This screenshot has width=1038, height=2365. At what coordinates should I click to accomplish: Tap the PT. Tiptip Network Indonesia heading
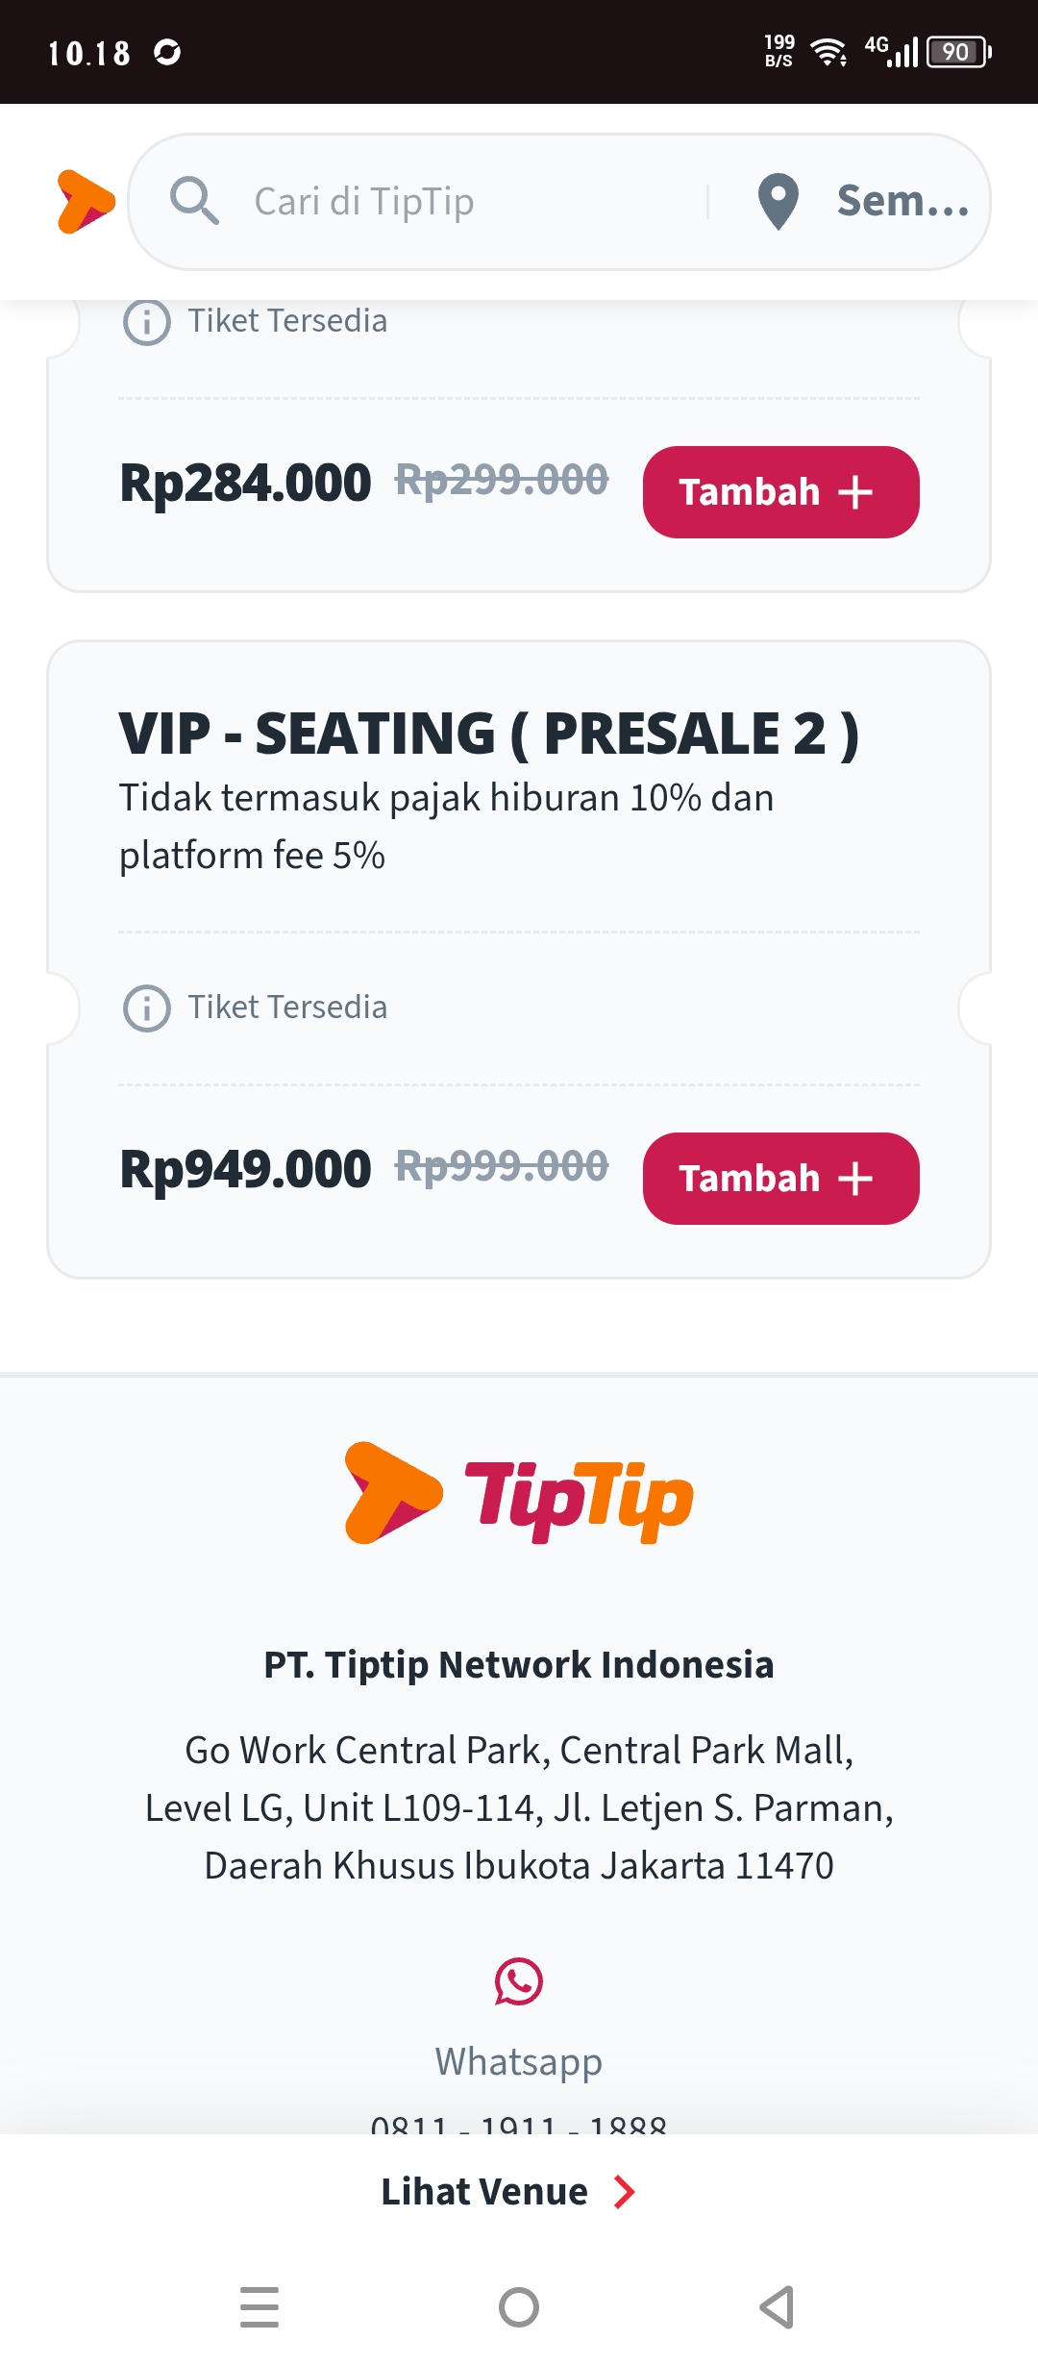[519, 1664]
